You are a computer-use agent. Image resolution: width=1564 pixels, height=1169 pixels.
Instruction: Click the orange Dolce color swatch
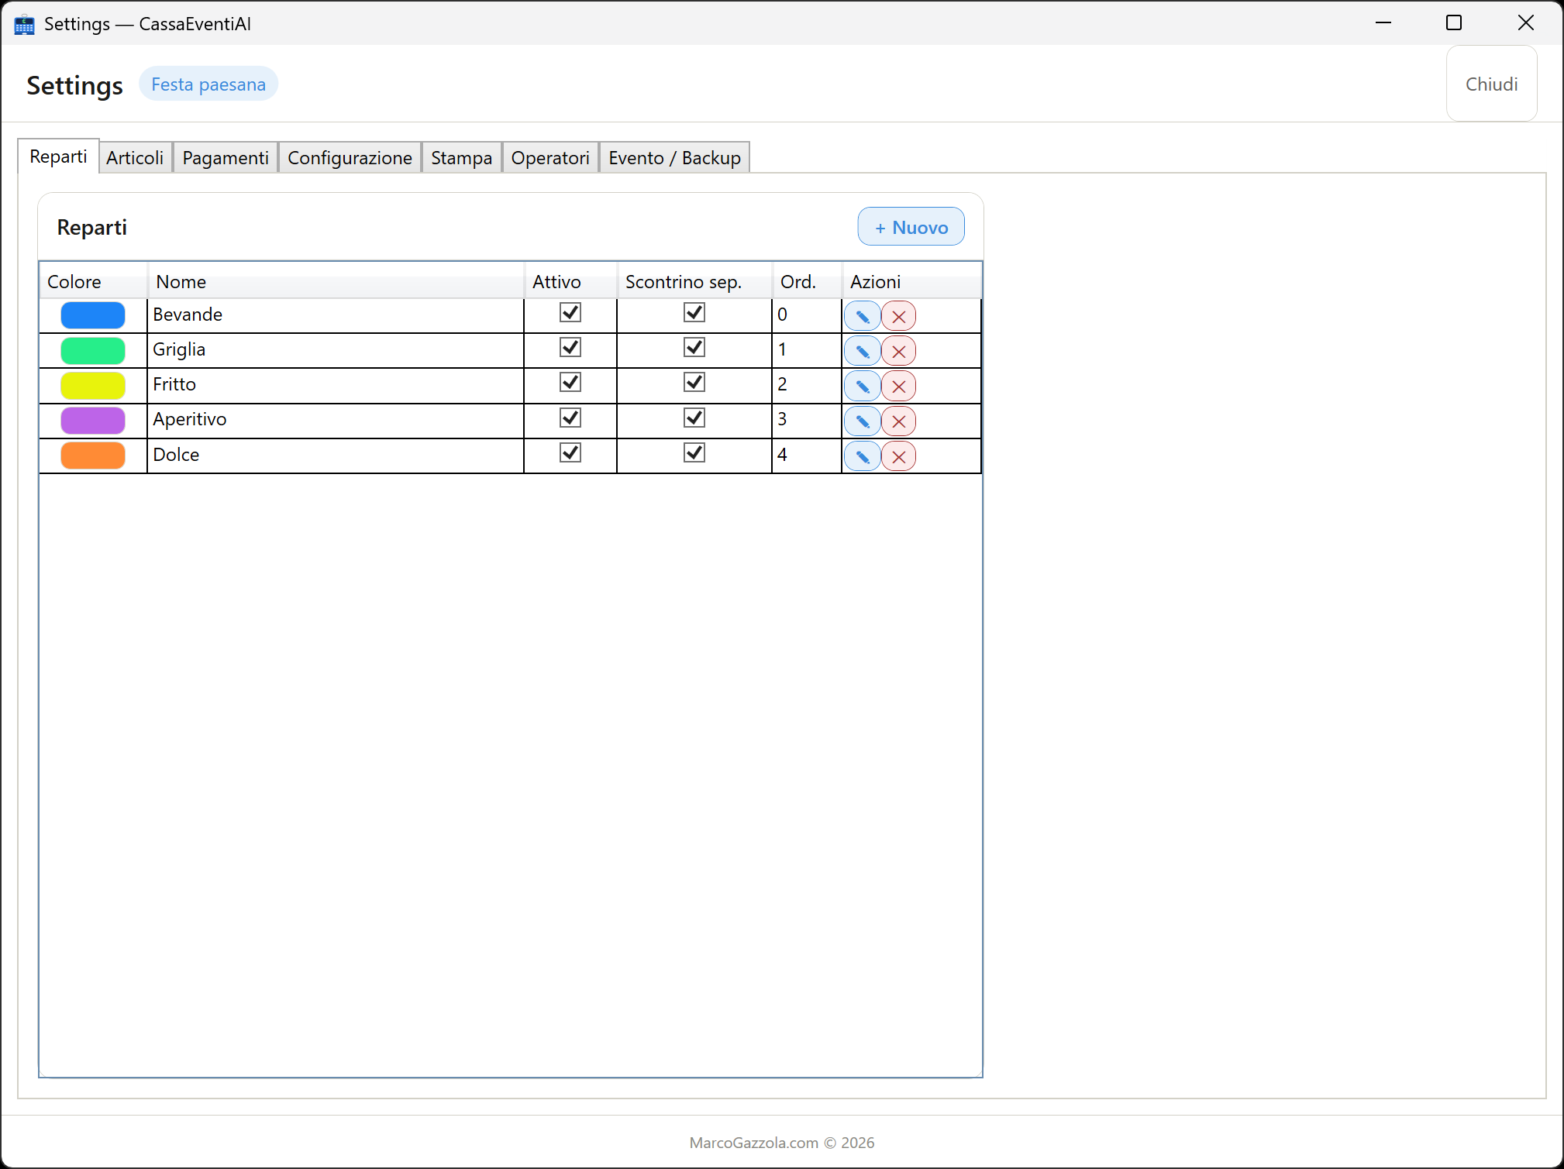(93, 456)
